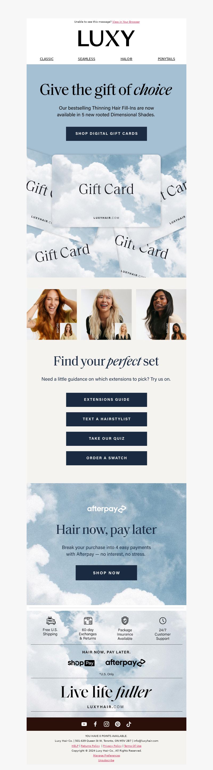Click the Package Insurance shield icon

125,621
